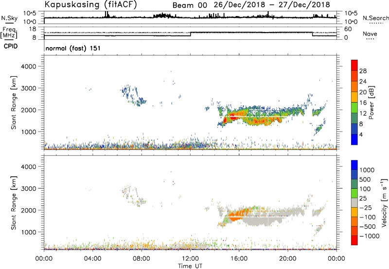Click the "Nave" legend label
Screen dimensions: 389x269
click(370, 34)
